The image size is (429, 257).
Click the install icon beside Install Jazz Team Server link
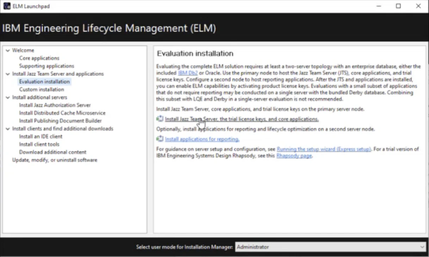click(x=160, y=119)
